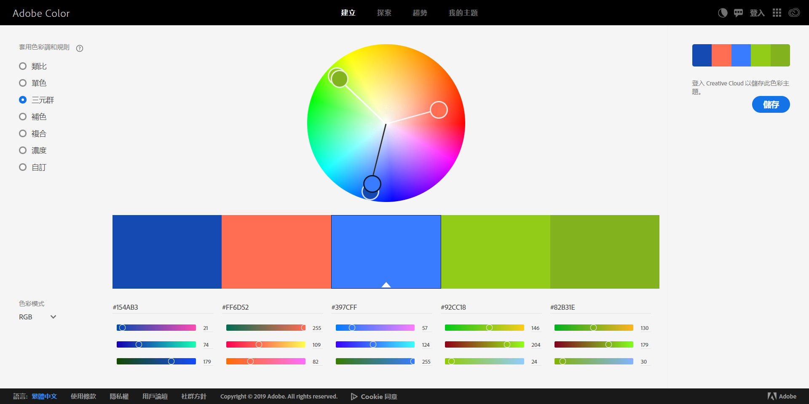The width and height of the screenshot is (809, 404).
Task: Edit the #FF6D52 hex code field
Action: [x=272, y=308]
